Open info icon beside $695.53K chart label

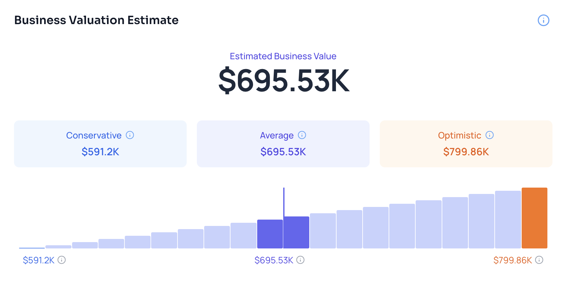pyautogui.click(x=300, y=260)
